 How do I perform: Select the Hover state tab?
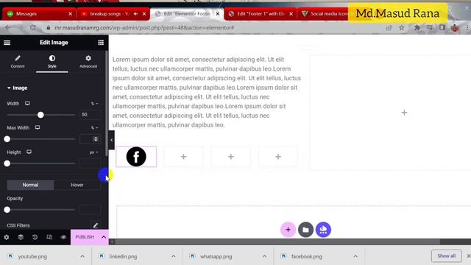(77, 185)
